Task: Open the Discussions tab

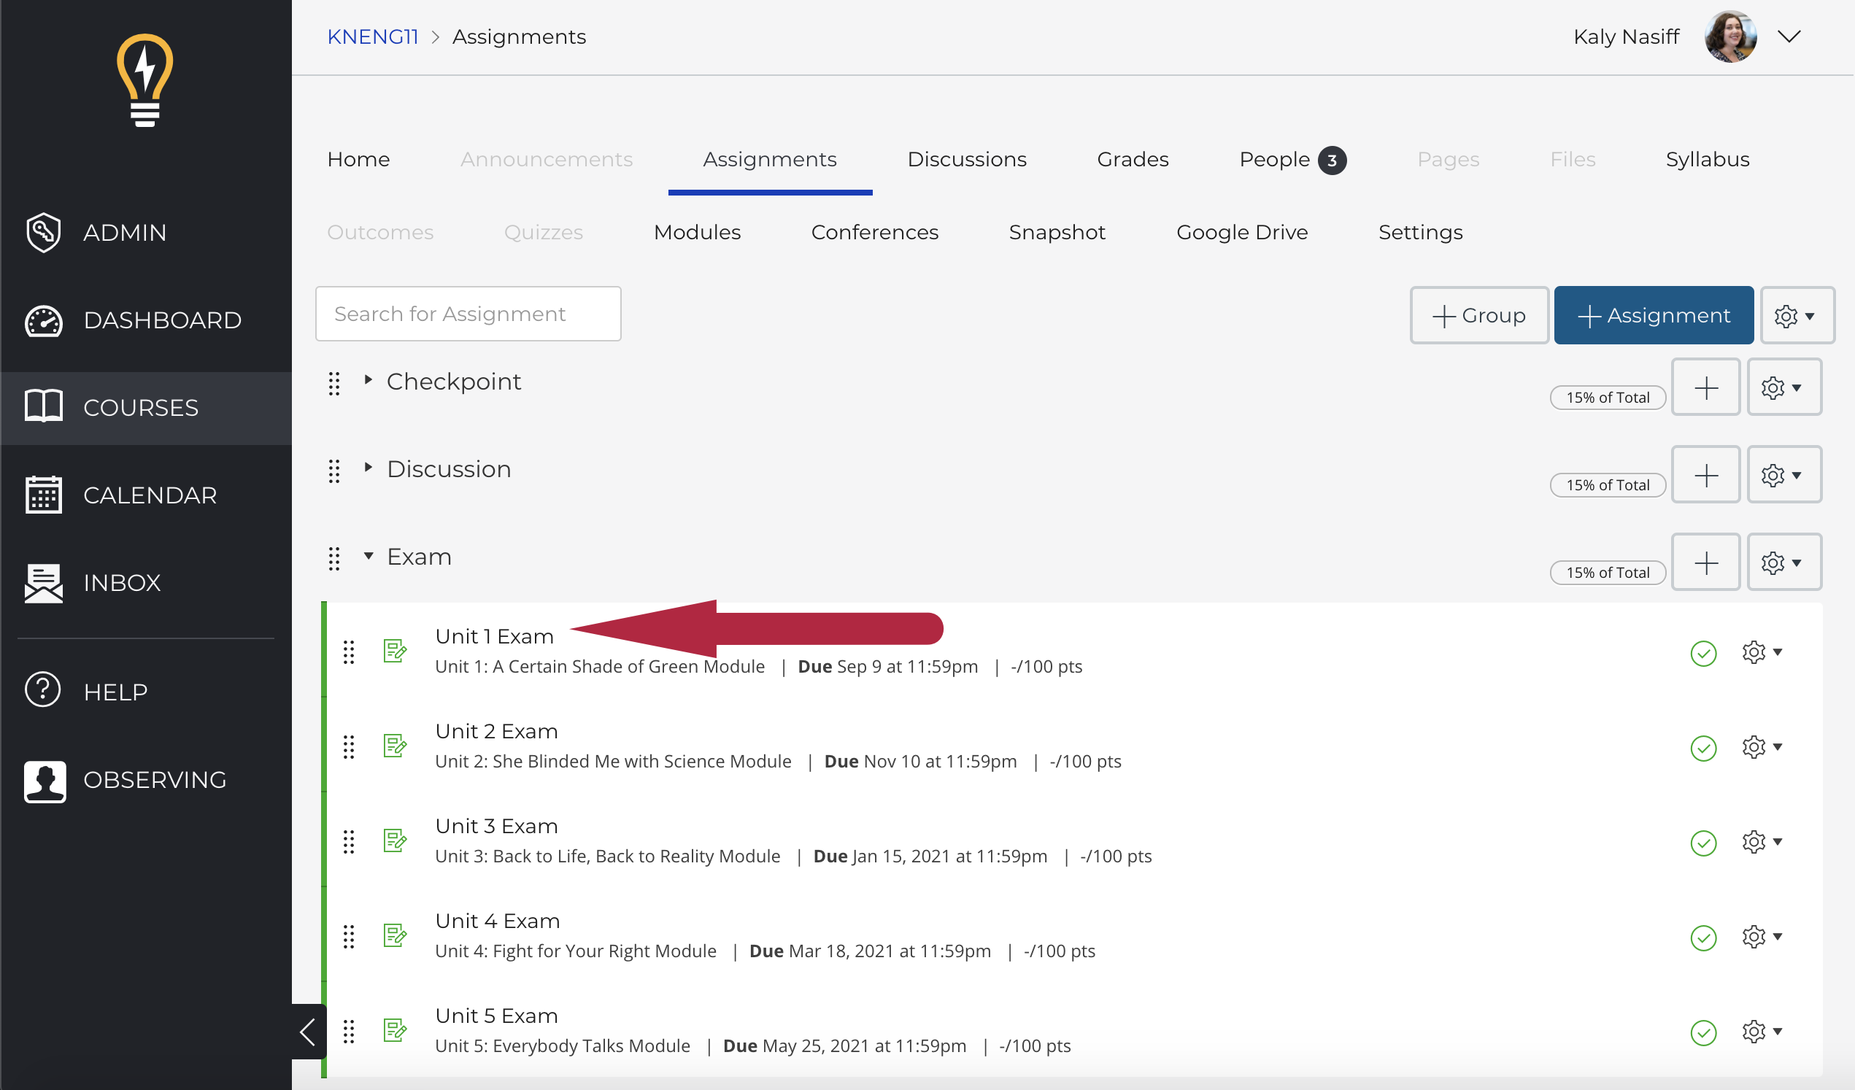Action: 966,158
